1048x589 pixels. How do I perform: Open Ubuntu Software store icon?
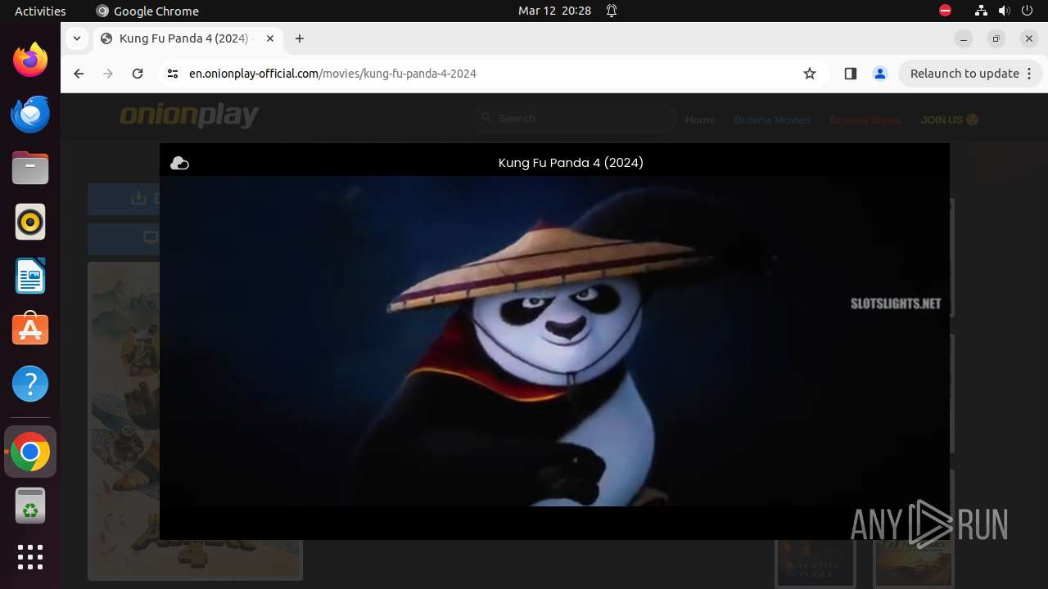point(30,330)
